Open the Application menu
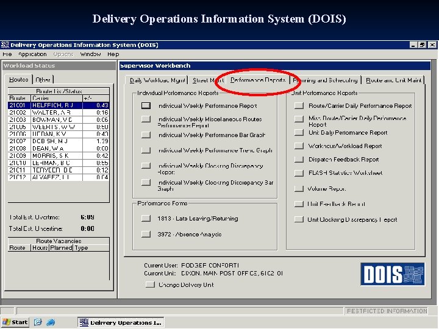This screenshot has height=329, width=439. (x=32, y=54)
